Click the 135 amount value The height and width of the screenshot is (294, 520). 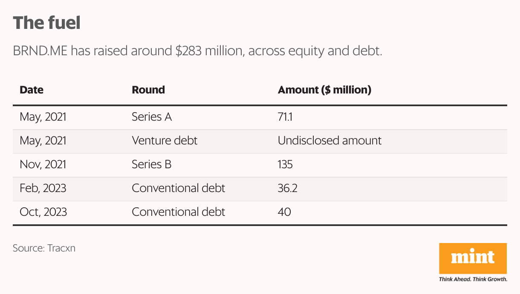tap(285, 164)
